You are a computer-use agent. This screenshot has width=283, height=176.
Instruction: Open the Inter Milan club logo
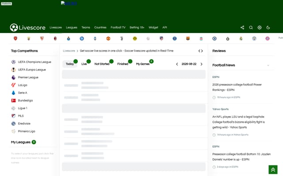228,38
